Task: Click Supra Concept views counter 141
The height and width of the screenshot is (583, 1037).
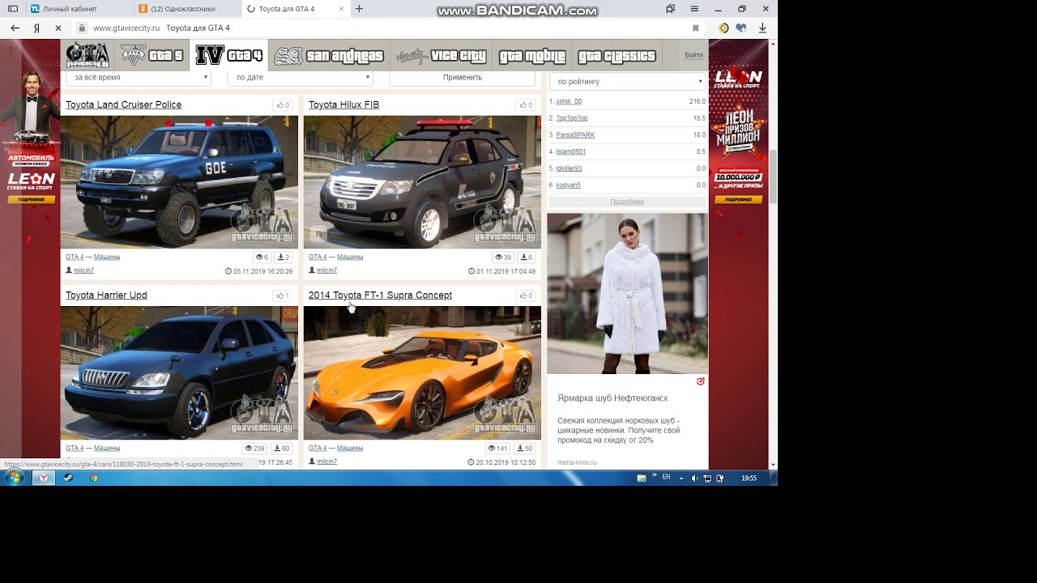Action: (x=498, y=449)
